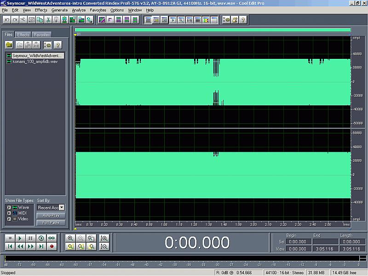Click the Go to End transport button
Viewport: 368px width, 276px height.
(41, 247)
